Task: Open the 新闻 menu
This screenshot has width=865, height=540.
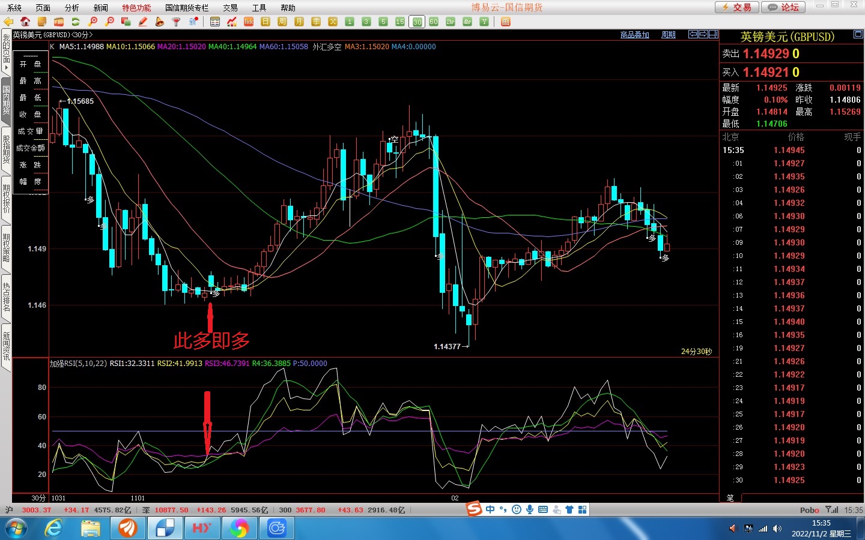Action: pos(101,8)
